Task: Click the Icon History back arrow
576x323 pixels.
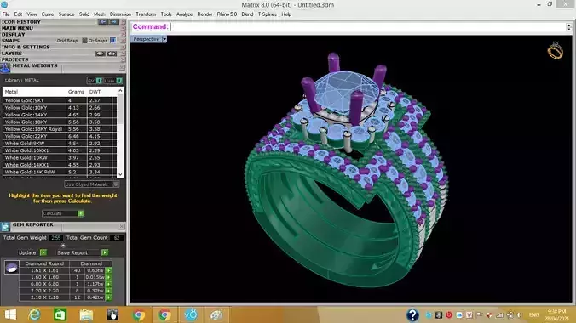Action: pos(103,22)
